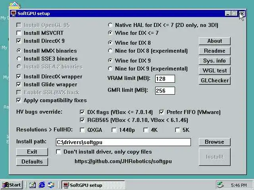Click the taskbar clock showing 5:46 PM
Viewport: 254px width, 190px height.
(239, 185)
